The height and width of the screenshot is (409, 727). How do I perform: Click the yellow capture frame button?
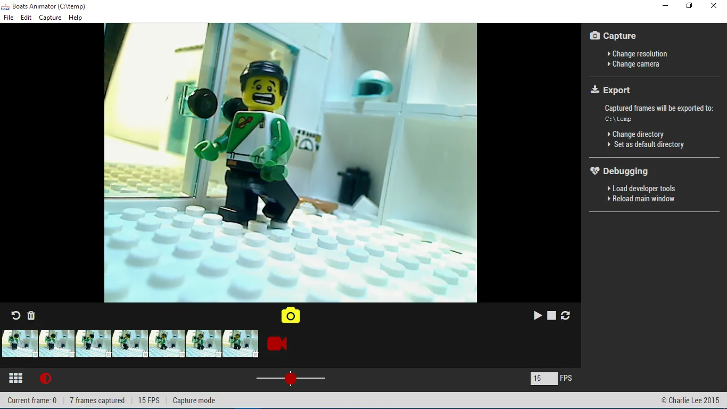coord(290,315)
